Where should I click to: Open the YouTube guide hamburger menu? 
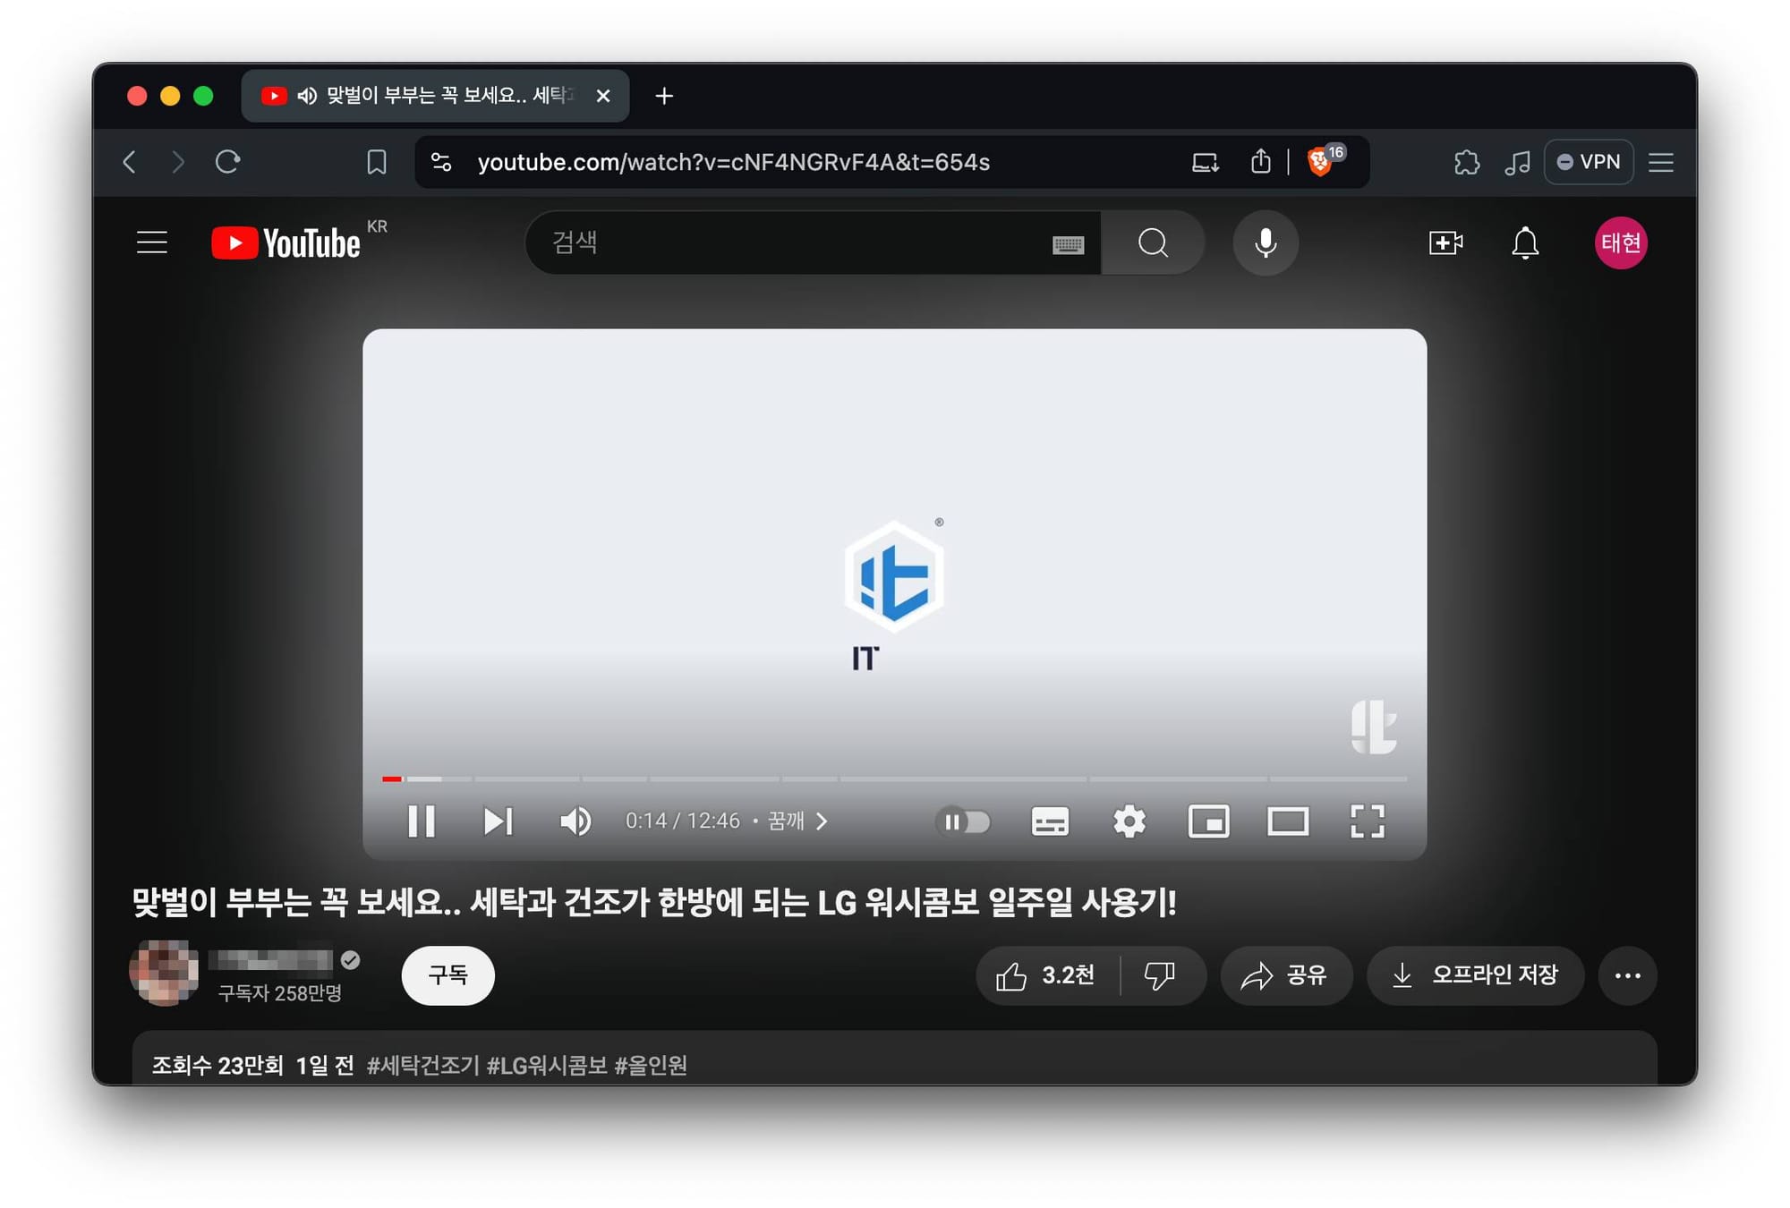click(152, 242)
